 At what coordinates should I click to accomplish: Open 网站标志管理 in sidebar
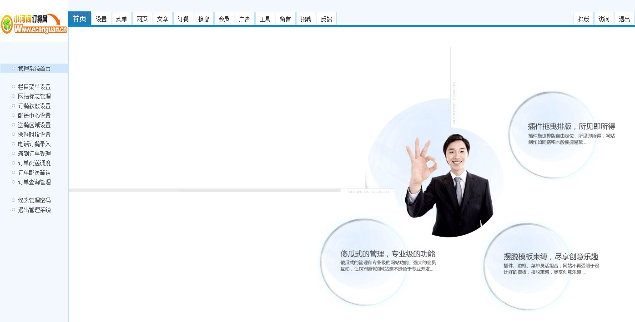pos(34,96)
